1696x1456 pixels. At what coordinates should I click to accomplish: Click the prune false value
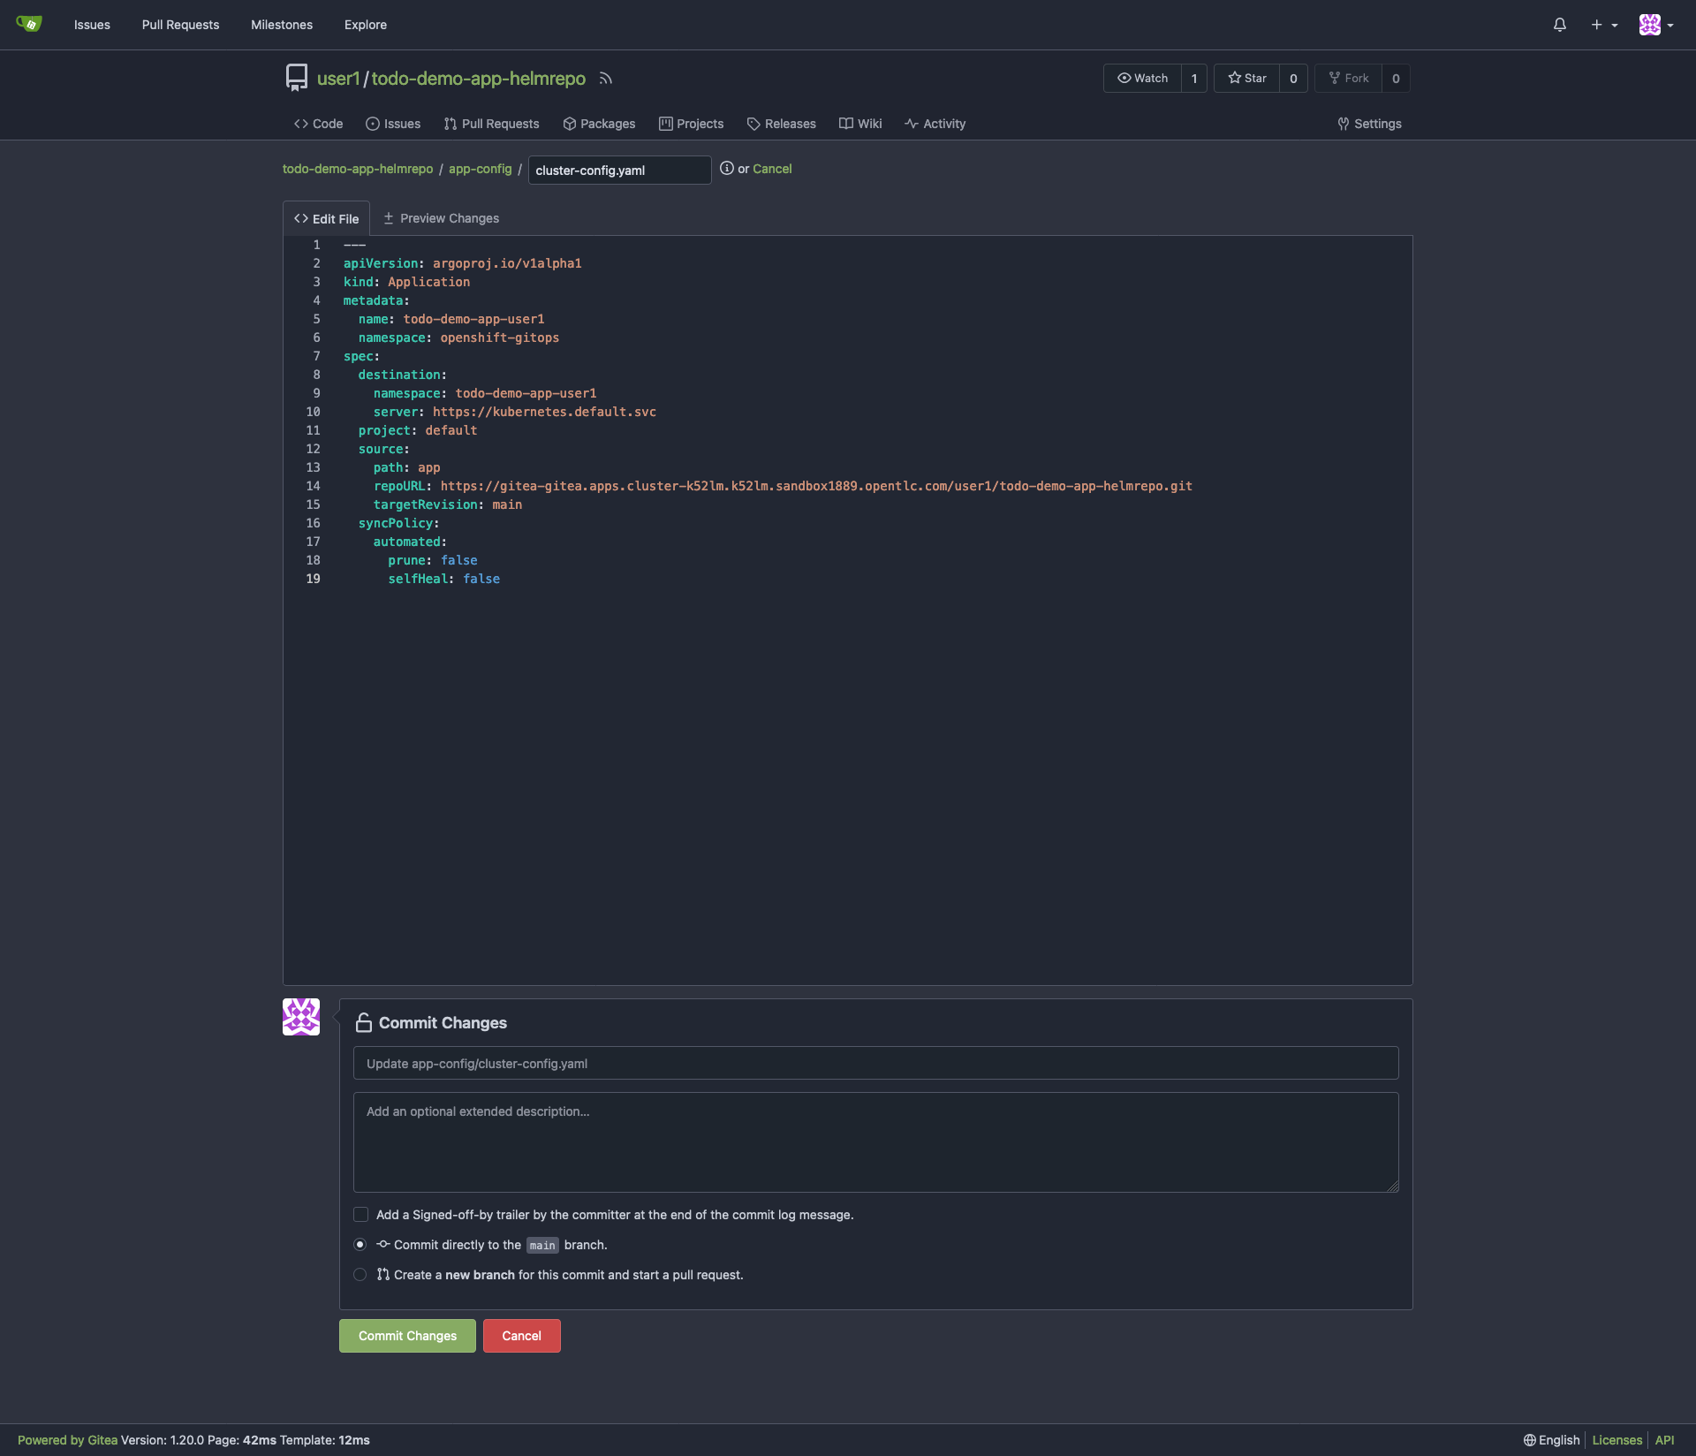(x=458, y=560)
